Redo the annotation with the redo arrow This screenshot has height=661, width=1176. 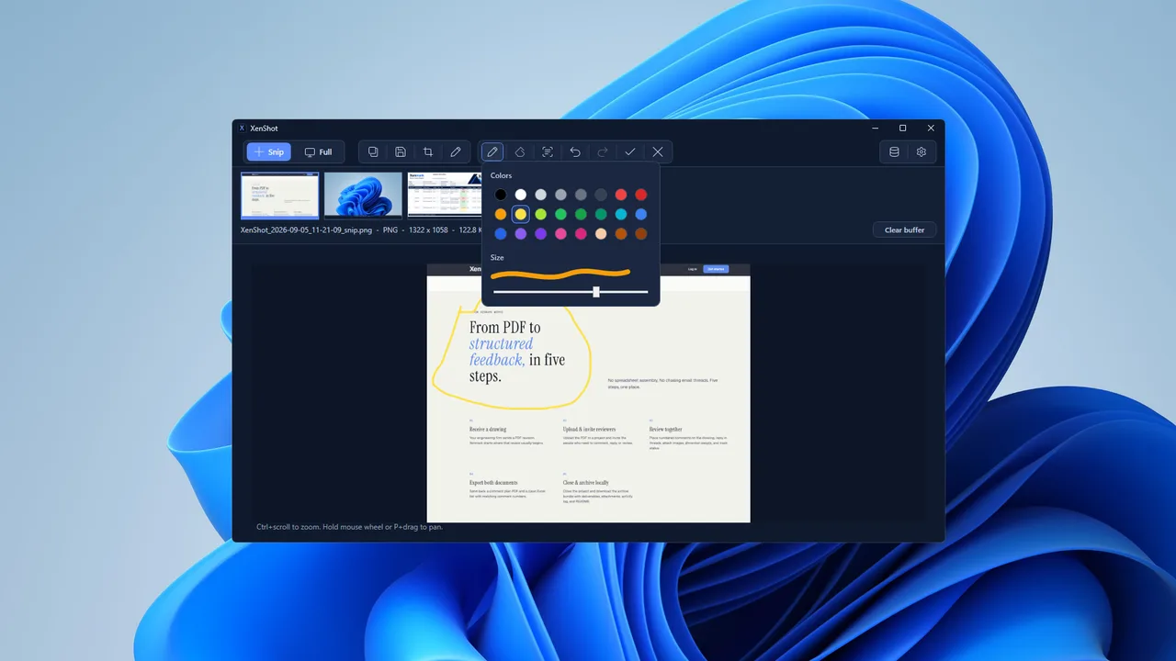click(603, 152)
